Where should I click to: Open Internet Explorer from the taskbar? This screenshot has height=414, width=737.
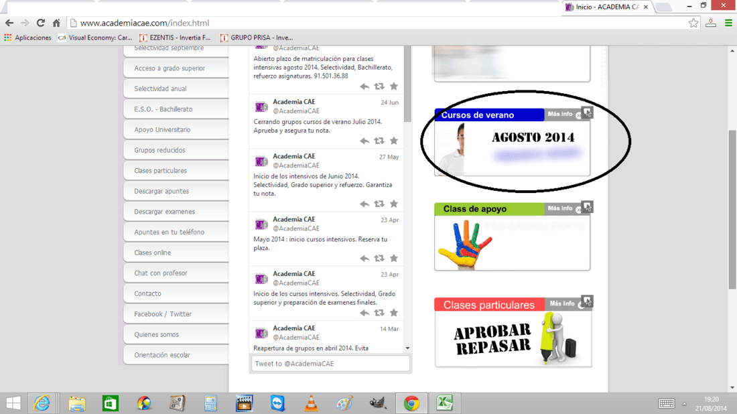pos(42,403)
